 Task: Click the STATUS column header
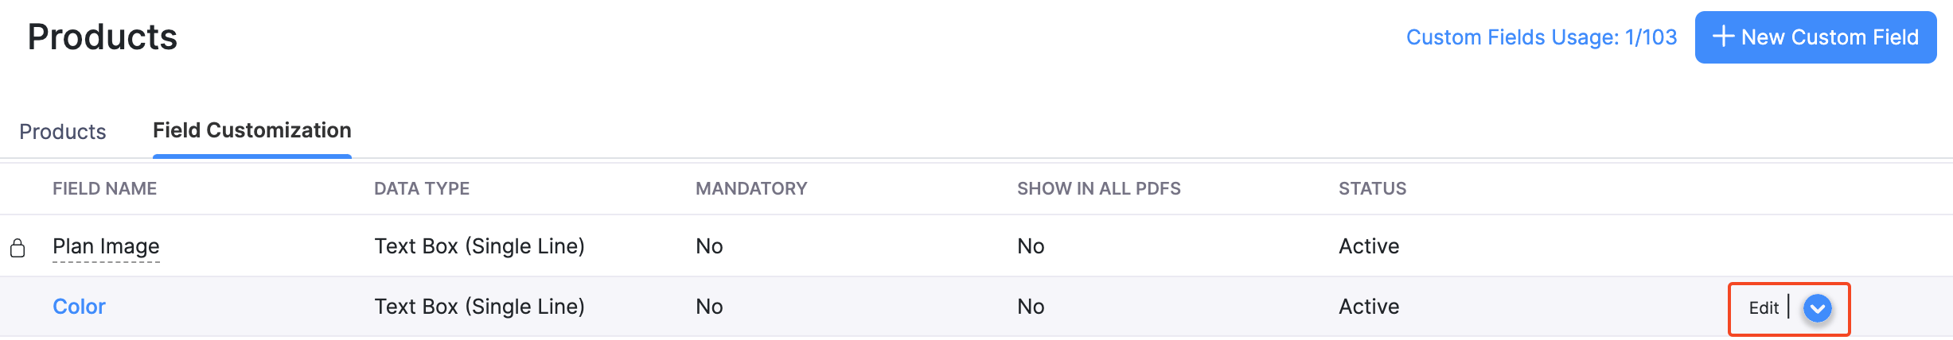(1372, 188)
